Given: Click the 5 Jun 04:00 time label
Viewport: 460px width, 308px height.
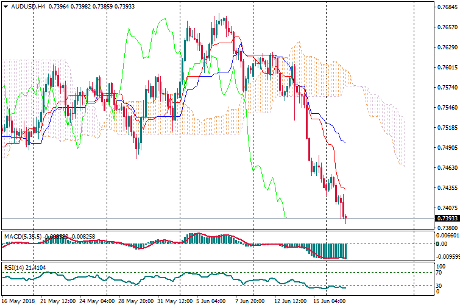Looking at the screenshot, I should (x=212, y=301).
